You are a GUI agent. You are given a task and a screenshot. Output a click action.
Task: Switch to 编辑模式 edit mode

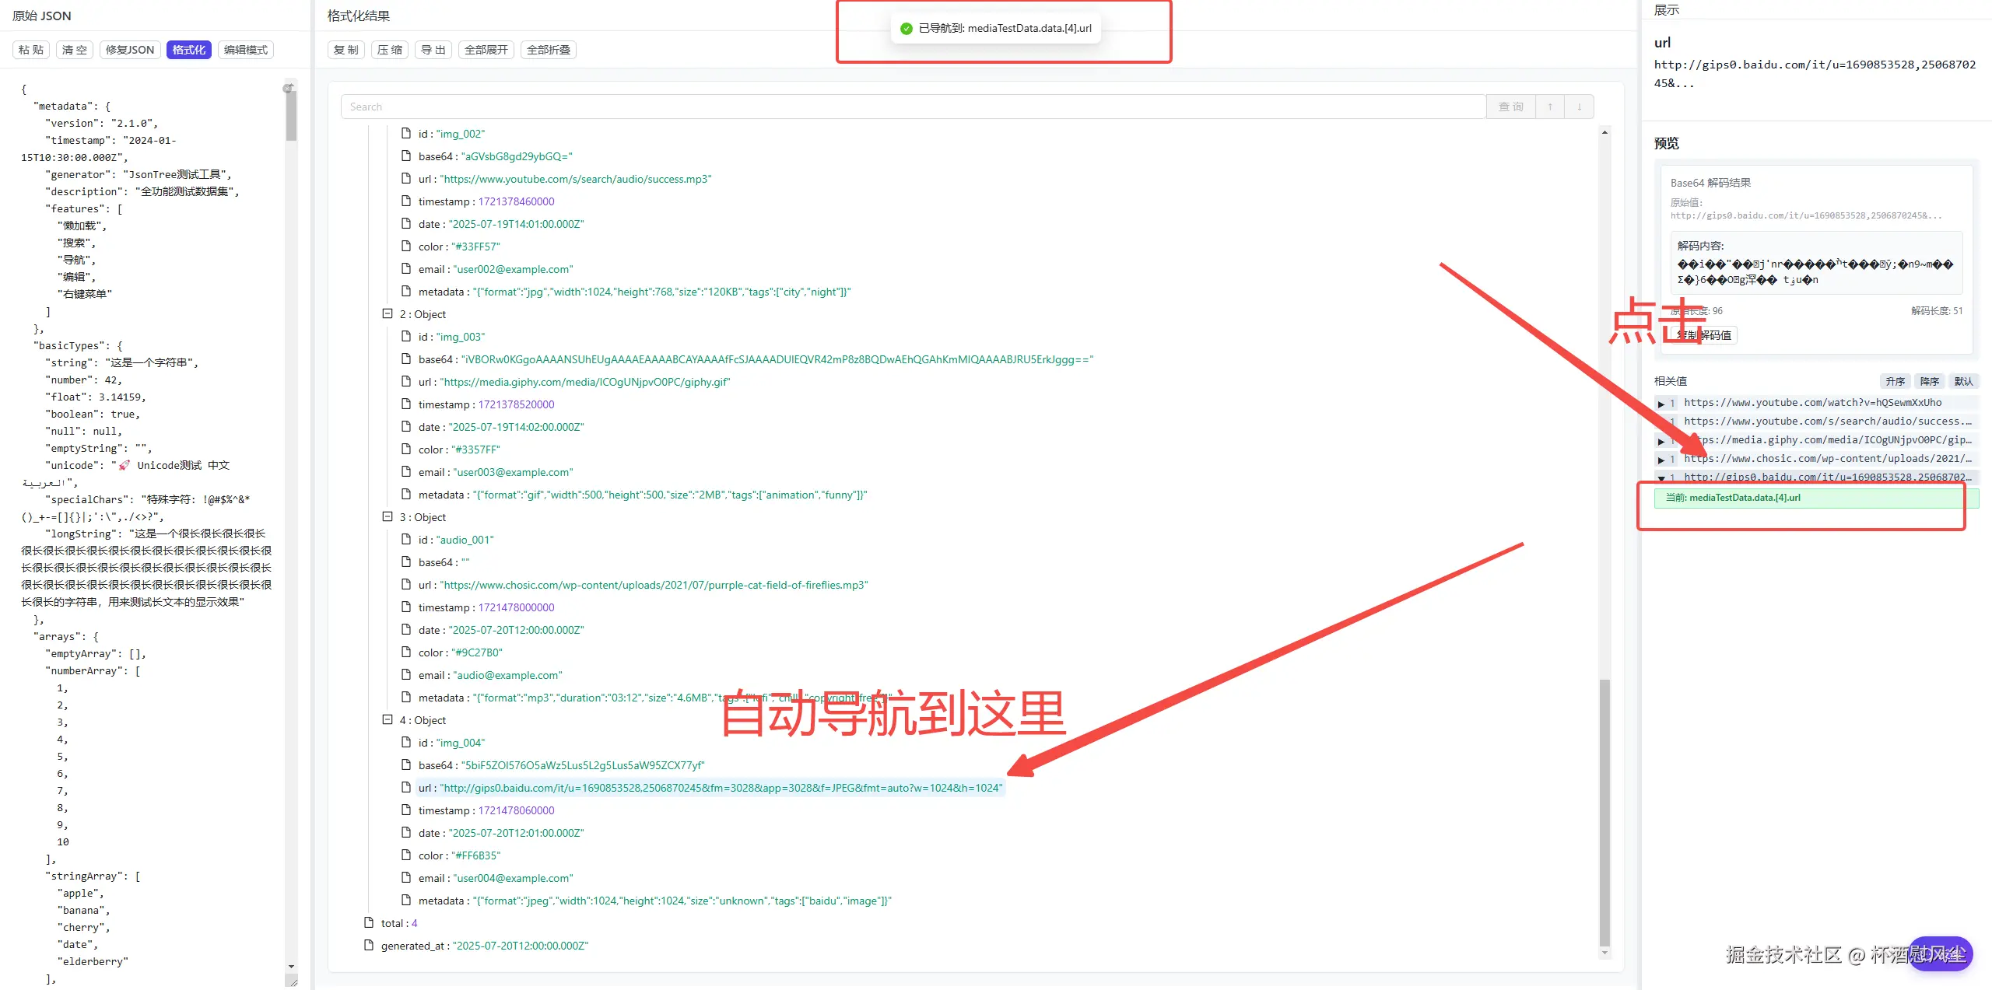coord(245,50)
